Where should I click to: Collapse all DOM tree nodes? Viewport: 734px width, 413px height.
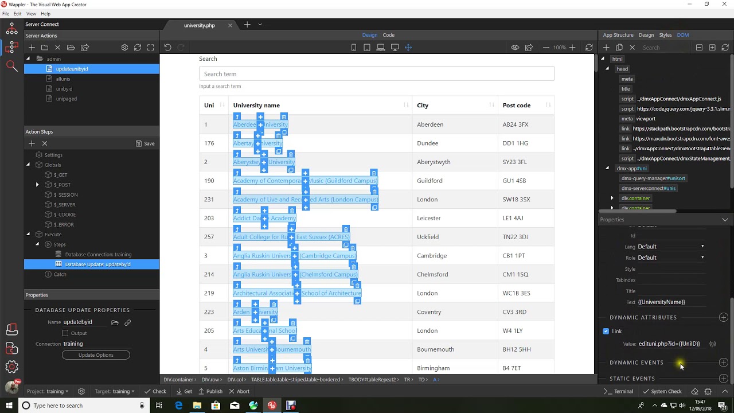pyautogui.click(x=699, y=48)
